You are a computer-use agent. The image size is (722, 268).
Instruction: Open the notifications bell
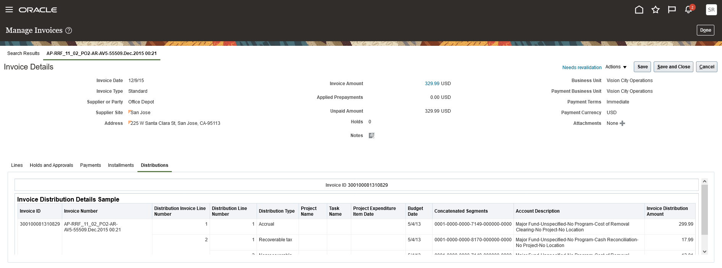pyautogui.click(x=689, y=10)
